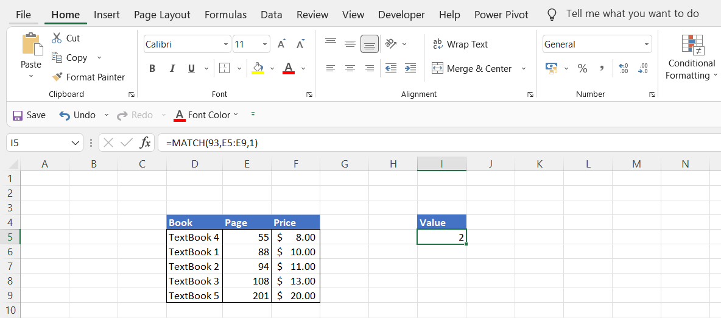This screenshot has height=318, width=721.
Task: Expand the font size dropdown
Action: click(265, 44)
